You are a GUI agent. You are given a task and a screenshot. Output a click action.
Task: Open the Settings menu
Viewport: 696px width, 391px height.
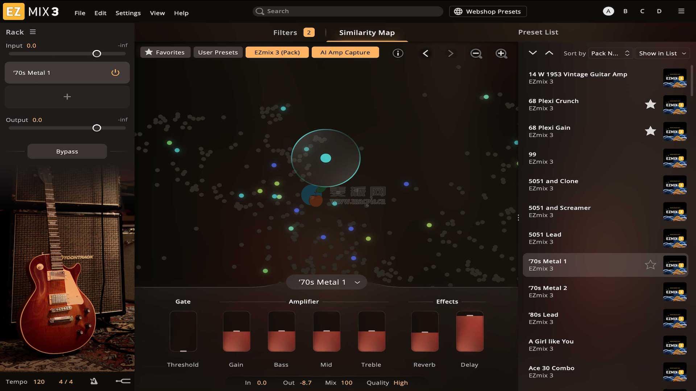[128, 13]
